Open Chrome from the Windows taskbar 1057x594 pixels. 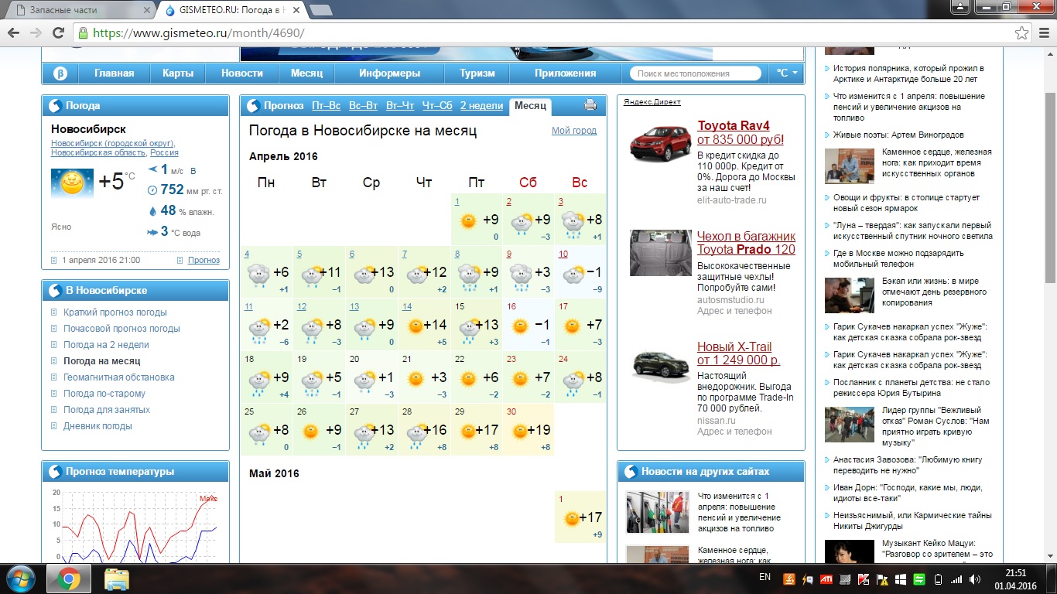pyautogui.click(x=68, y=579)
